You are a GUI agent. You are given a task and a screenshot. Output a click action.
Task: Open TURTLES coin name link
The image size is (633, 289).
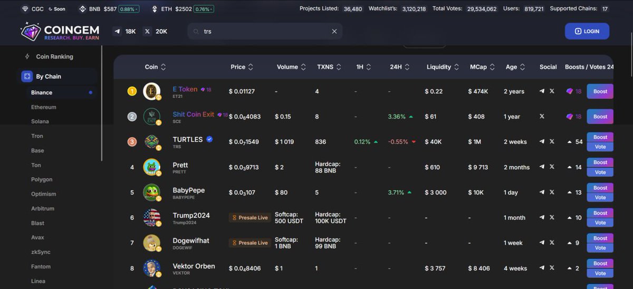(188, 139)
